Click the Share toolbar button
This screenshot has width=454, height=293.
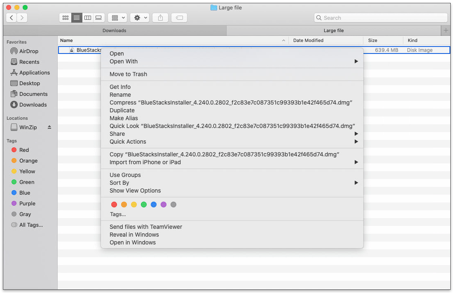(160, 18)
